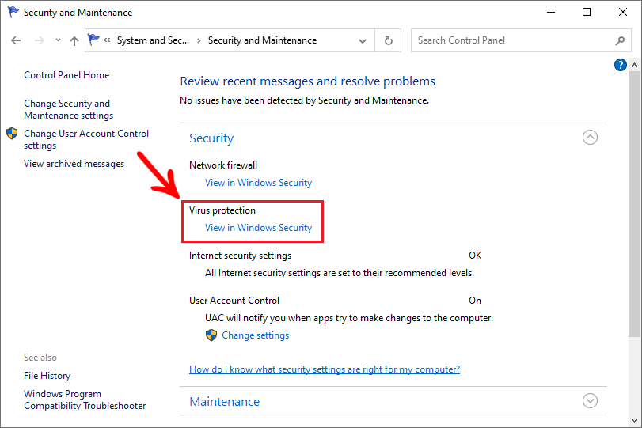Click the magnifier search icon
642x428 pixels.
tap(620, 40)
